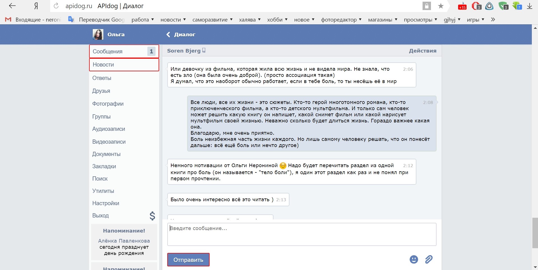Show more bookmarks with the » chevron

coord(493,20)
